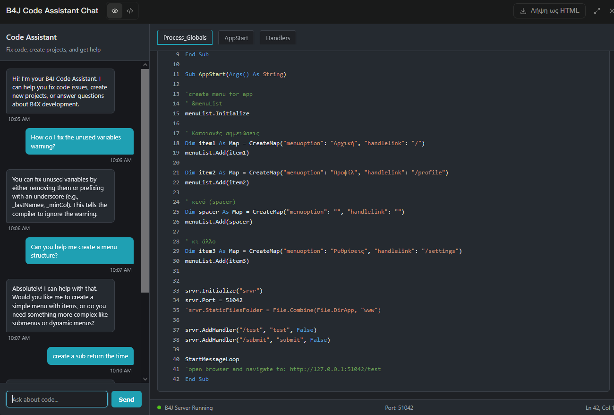The width and height of the screenshot is (614, 415).
Task: Click the 'menuList.Add(item2)' line
Action: point(217,182)
